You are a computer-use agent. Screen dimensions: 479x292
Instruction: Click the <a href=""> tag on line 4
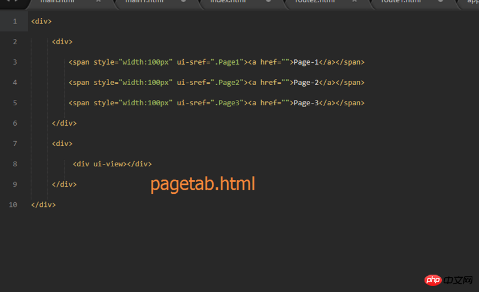click(x=271, y=83)
